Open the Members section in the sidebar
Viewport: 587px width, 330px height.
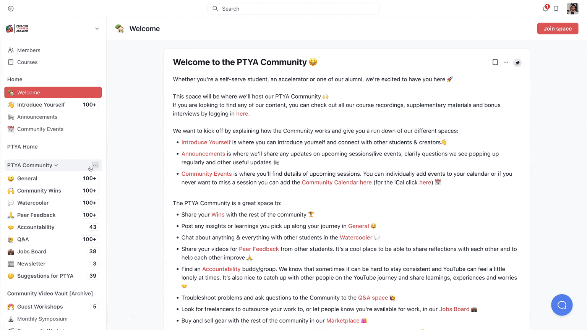(x=29, y=50)
